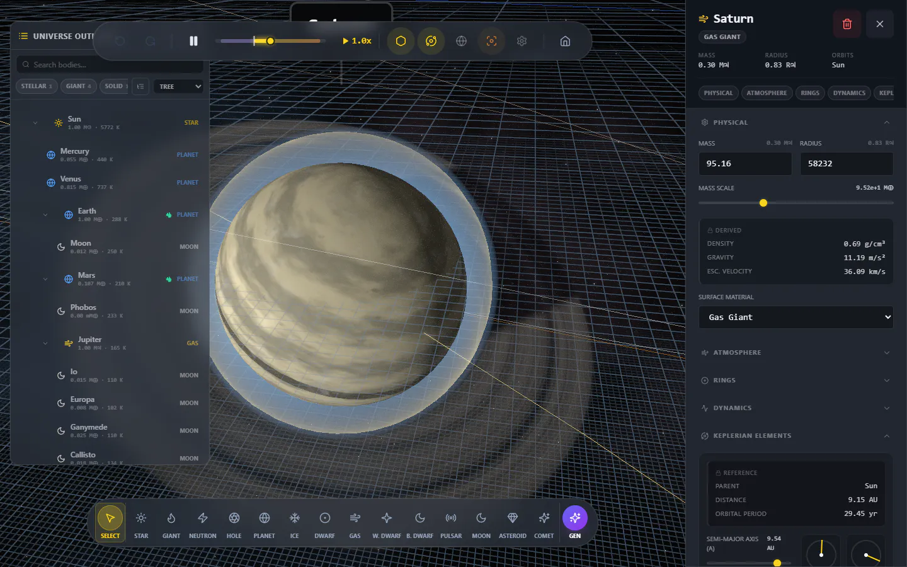907x567 pixels.
Task: Delete Saturn with the trash icon
Action: point(847,24)
